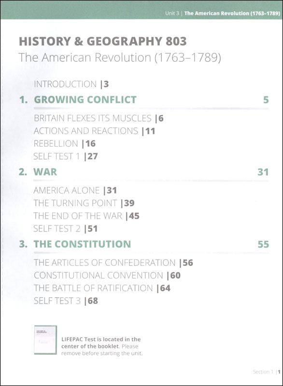The width and height of the screenshot is (283, 386).
Task: Open SELF TEST 1 entry
Action: pos(66,156)
